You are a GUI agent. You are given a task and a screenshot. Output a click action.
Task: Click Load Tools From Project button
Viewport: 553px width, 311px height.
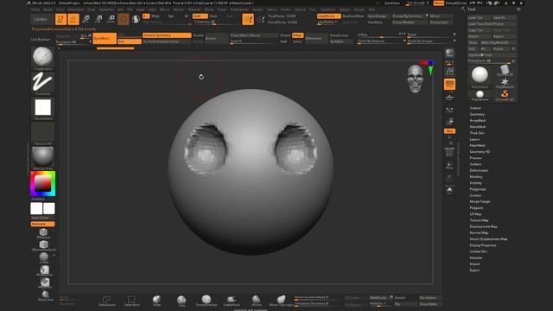[492, 24]
